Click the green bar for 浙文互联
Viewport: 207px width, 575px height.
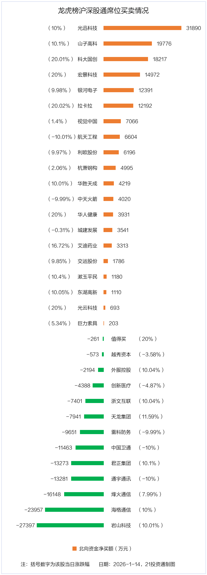pos(94,401)
